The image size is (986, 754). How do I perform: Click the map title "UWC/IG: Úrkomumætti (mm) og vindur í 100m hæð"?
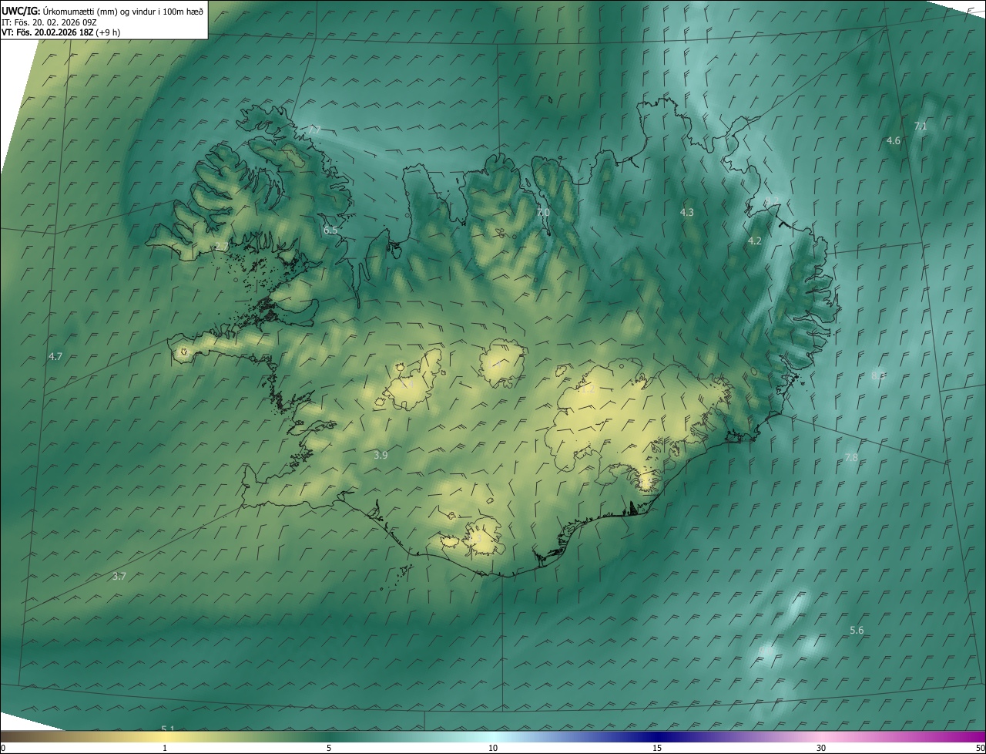(102, 11)
